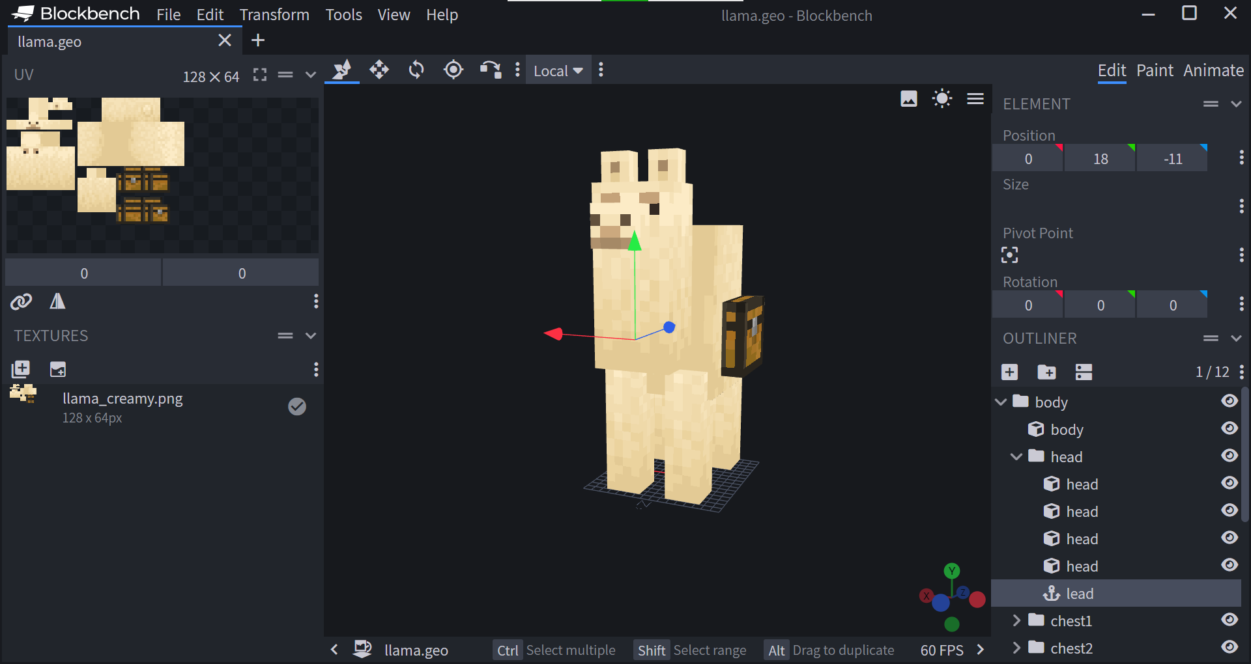Viewport: 1251px width, 664px height.
Task: Open the Help menu
Action: pos(442,14)
